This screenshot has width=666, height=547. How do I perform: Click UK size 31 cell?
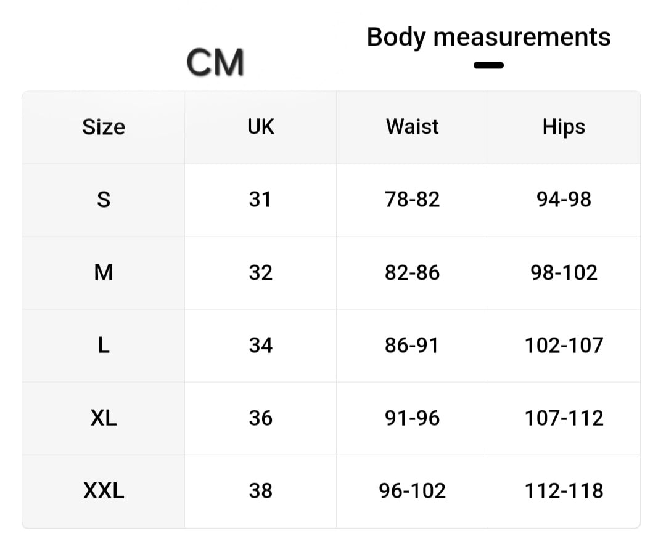tap(260, 200)
